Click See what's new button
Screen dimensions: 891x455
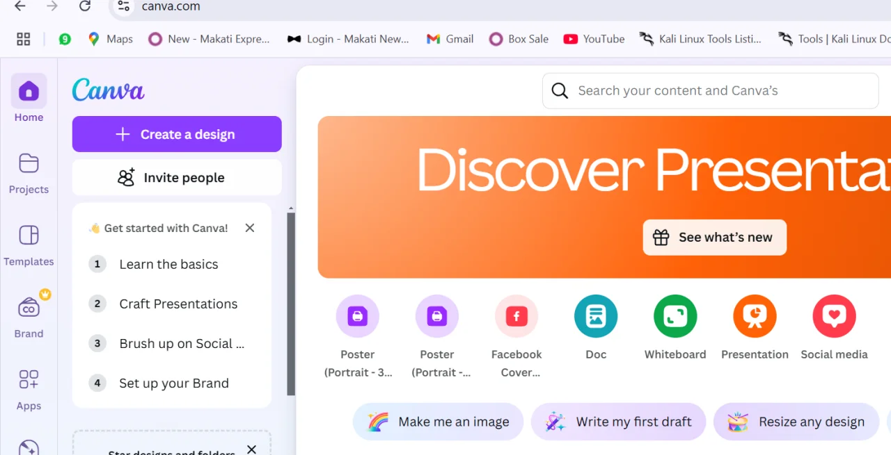click(x=714, y=238)
